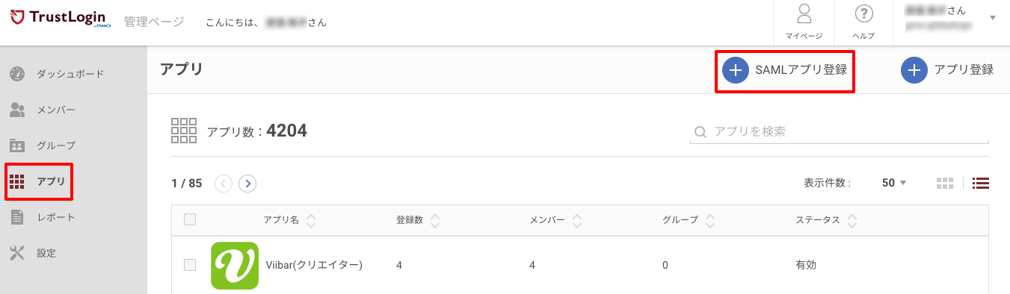Click the アプリを検索 search field
The height and width of the screenshot is (294, 1010).
[839, 132]
